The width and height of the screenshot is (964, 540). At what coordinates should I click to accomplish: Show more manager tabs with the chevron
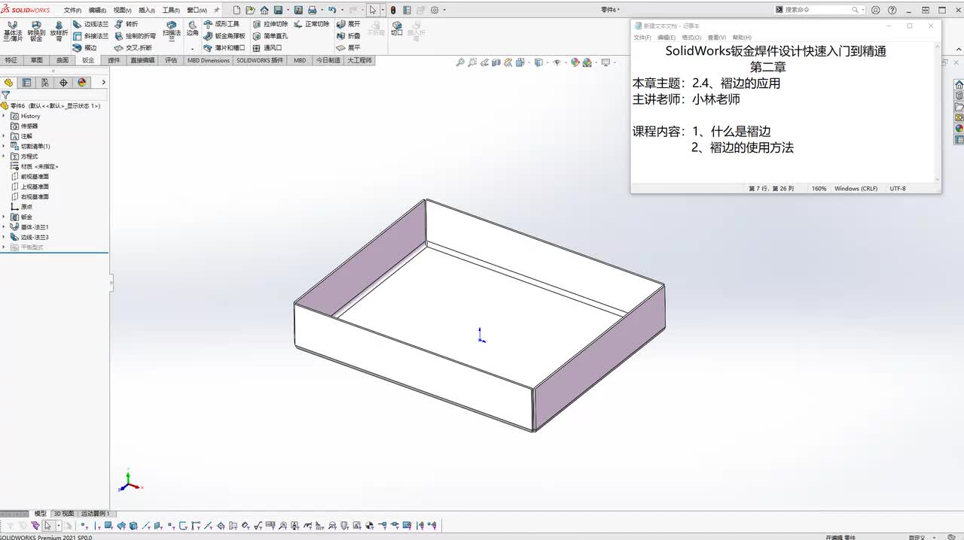click(x=103, y=83)
